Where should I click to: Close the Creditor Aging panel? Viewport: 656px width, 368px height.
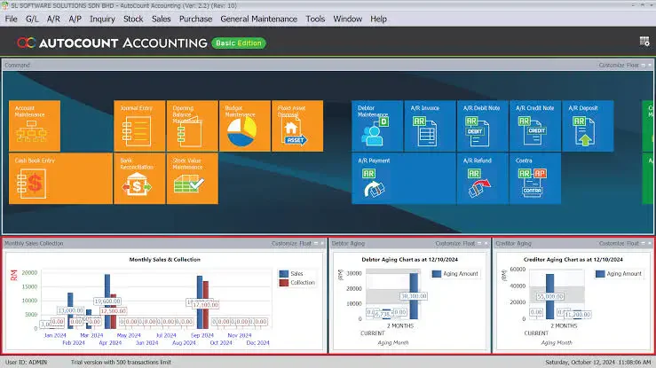(x=650, y=243)
